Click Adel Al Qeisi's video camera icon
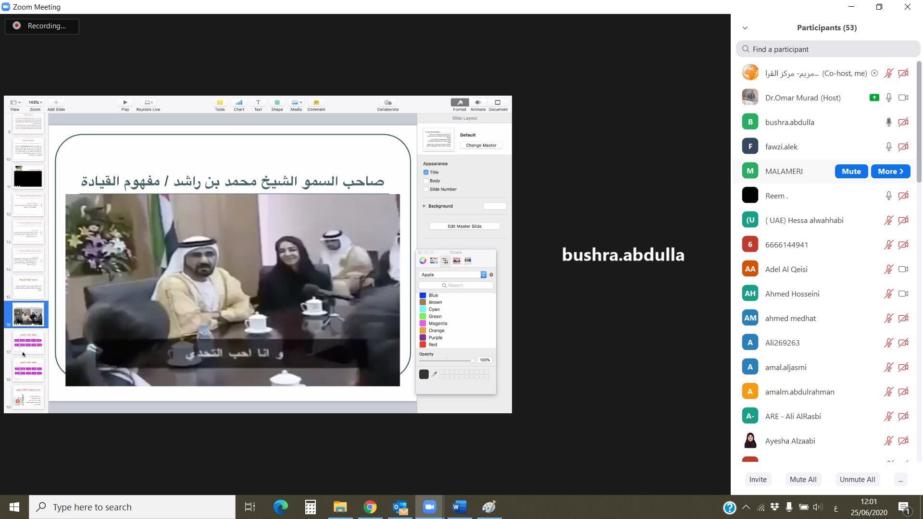 click(x=903, y=269)
